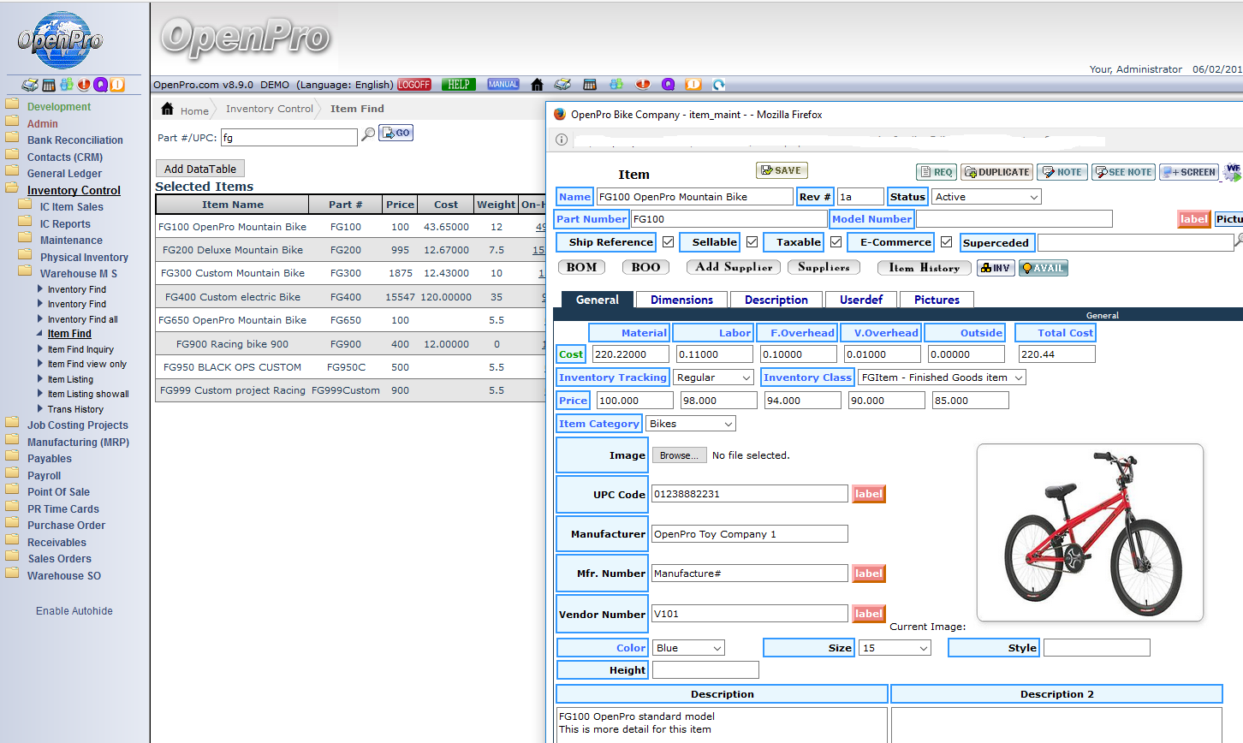This screenshot has height=743, width=1243.
Task: Click the orange info icon atop the left sidebar
Action: click(117, 85)
